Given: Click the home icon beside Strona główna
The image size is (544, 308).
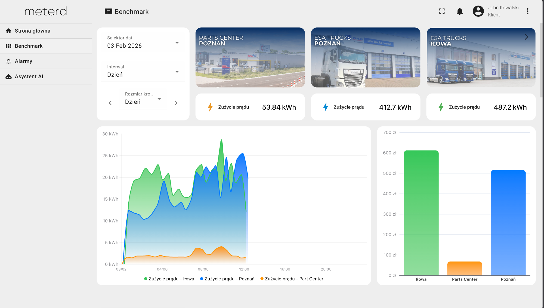Looking at the screenshot, I should click(8, 31).
